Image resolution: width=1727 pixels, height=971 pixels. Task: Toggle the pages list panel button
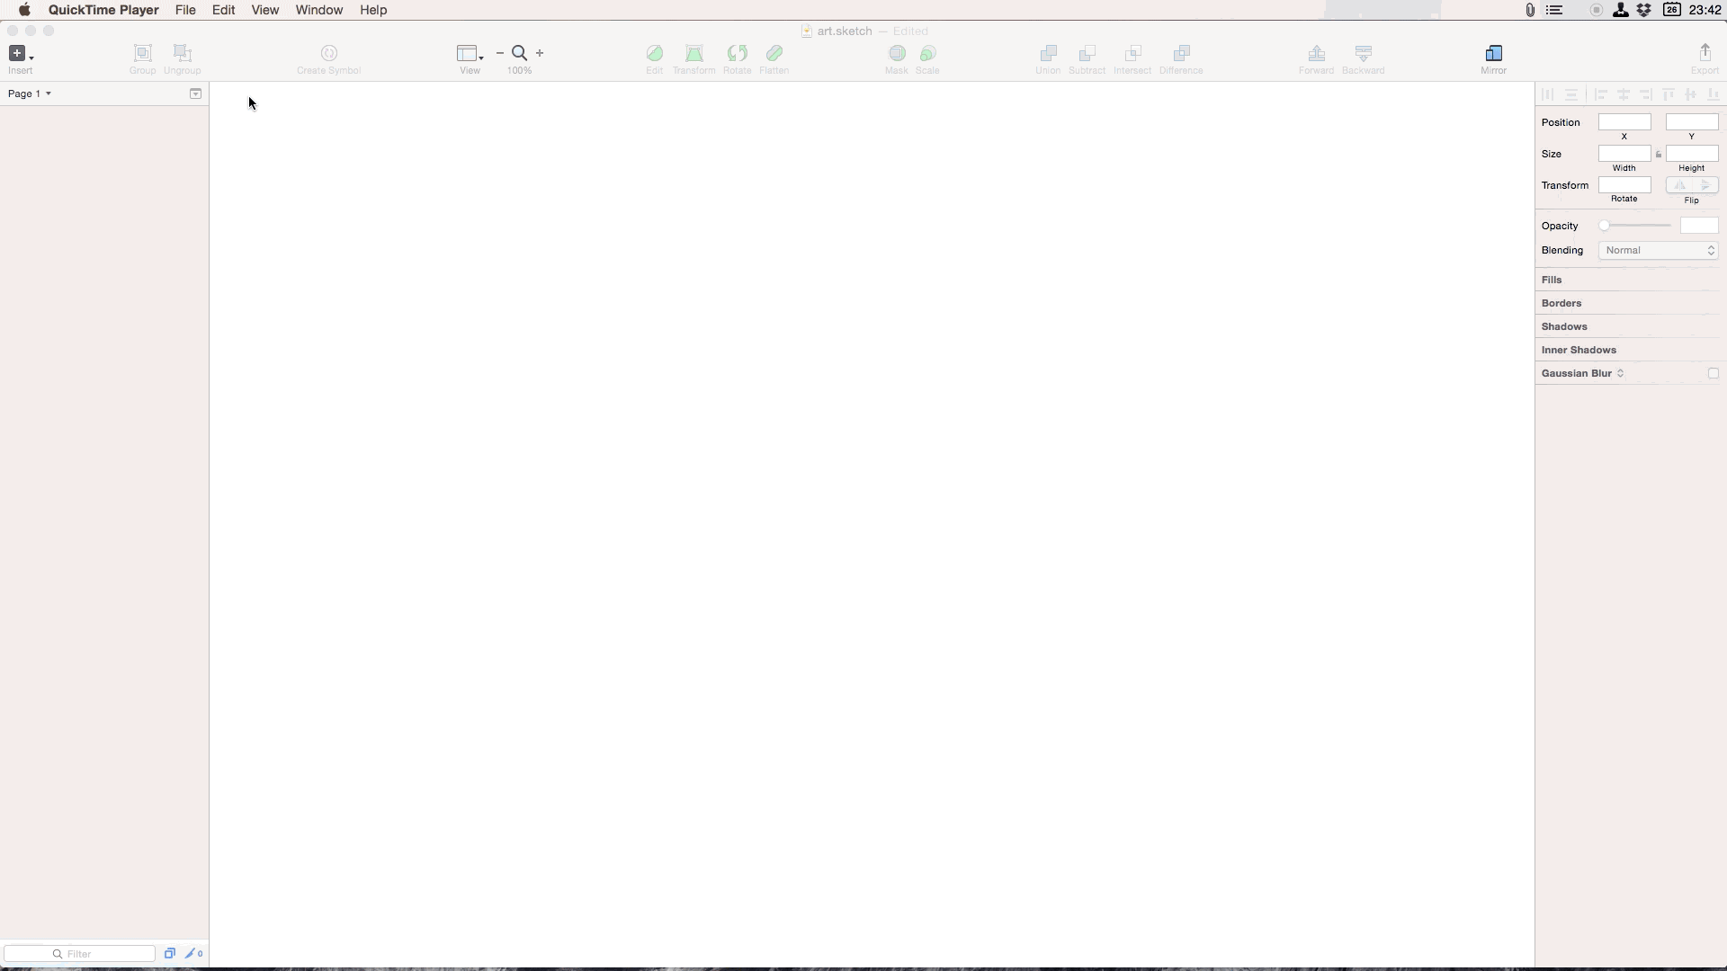[195, 94]
